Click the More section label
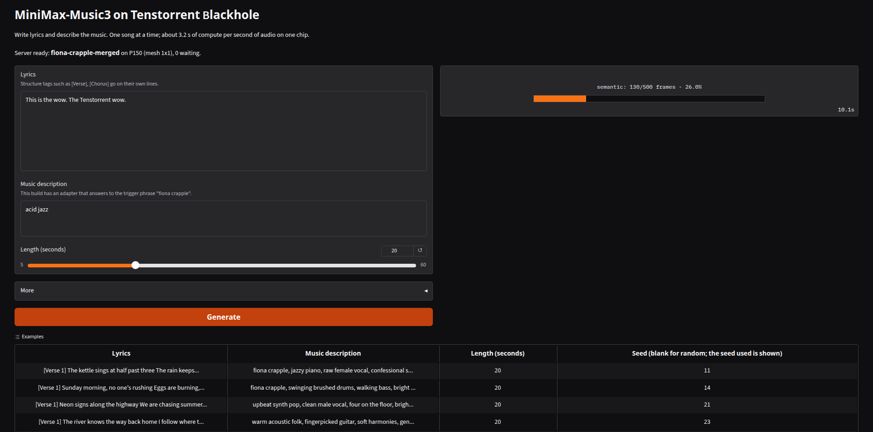 point(27,291)
